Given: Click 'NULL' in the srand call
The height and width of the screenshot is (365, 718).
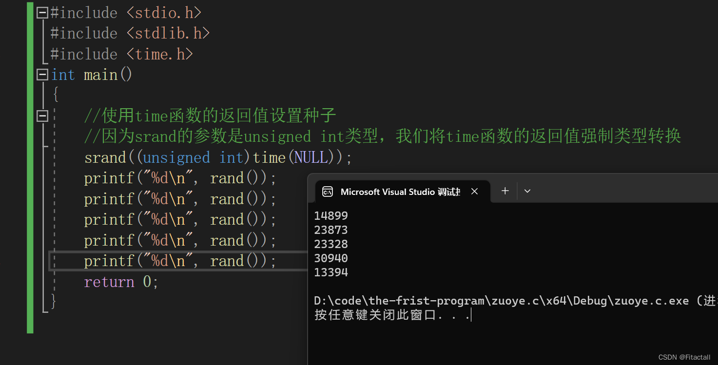Looking at the screenshot, I should 311,157.
